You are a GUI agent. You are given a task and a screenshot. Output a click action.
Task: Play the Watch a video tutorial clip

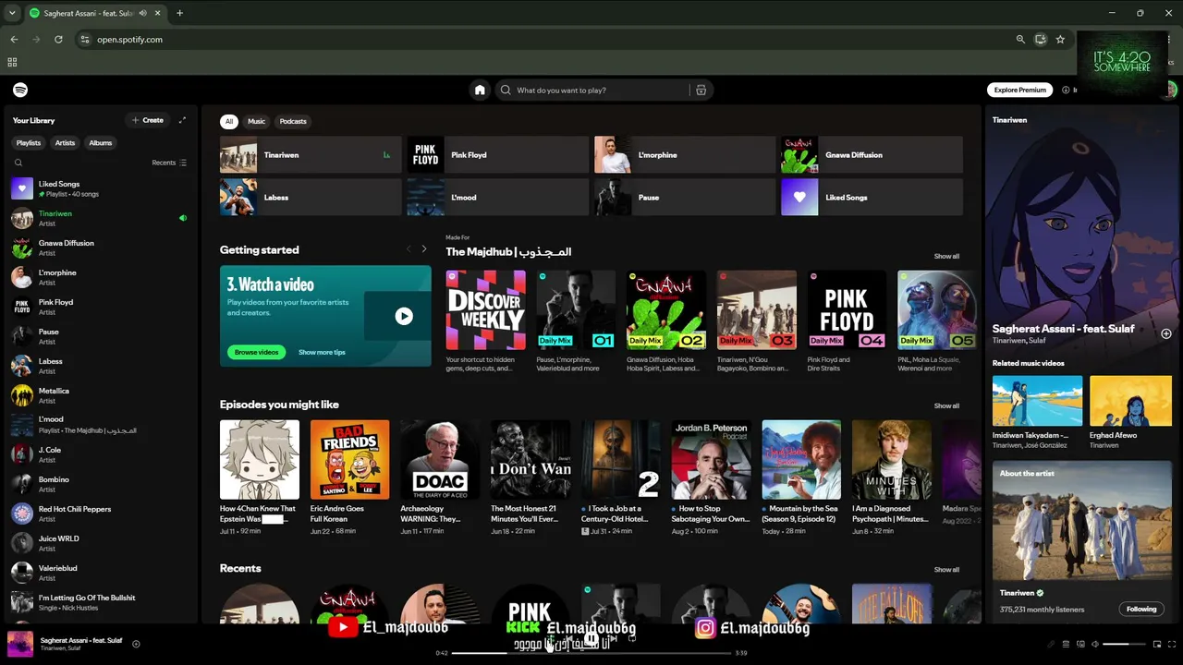click(404, 316)
